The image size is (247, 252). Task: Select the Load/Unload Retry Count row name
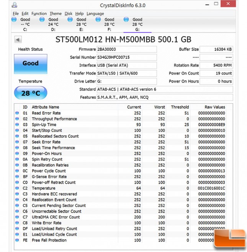[x=54, y=229]
